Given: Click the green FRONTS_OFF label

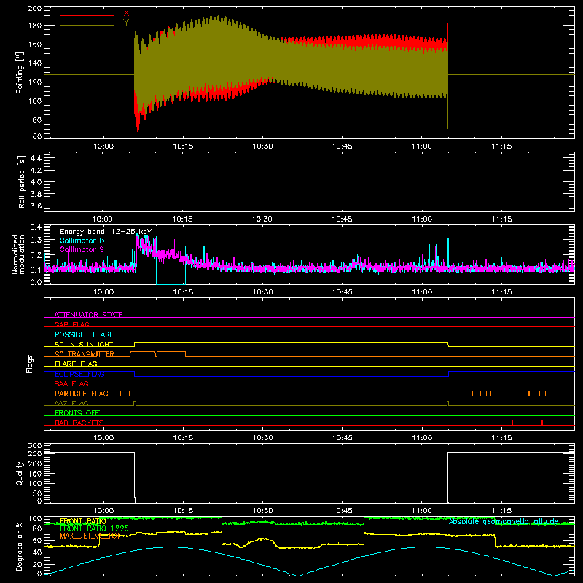Looking at the screenshot, I should (x=77, y=412).
